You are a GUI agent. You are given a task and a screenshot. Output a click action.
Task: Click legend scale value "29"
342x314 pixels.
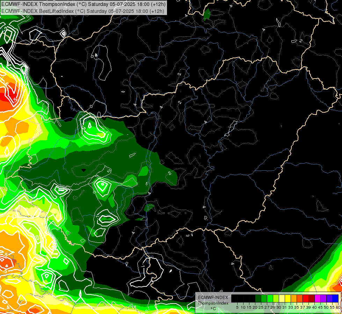(x=273, y=307)
